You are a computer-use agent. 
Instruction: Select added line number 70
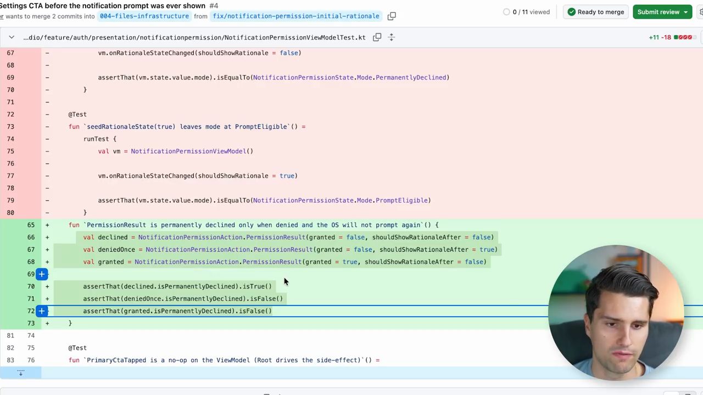click(31, 286)
